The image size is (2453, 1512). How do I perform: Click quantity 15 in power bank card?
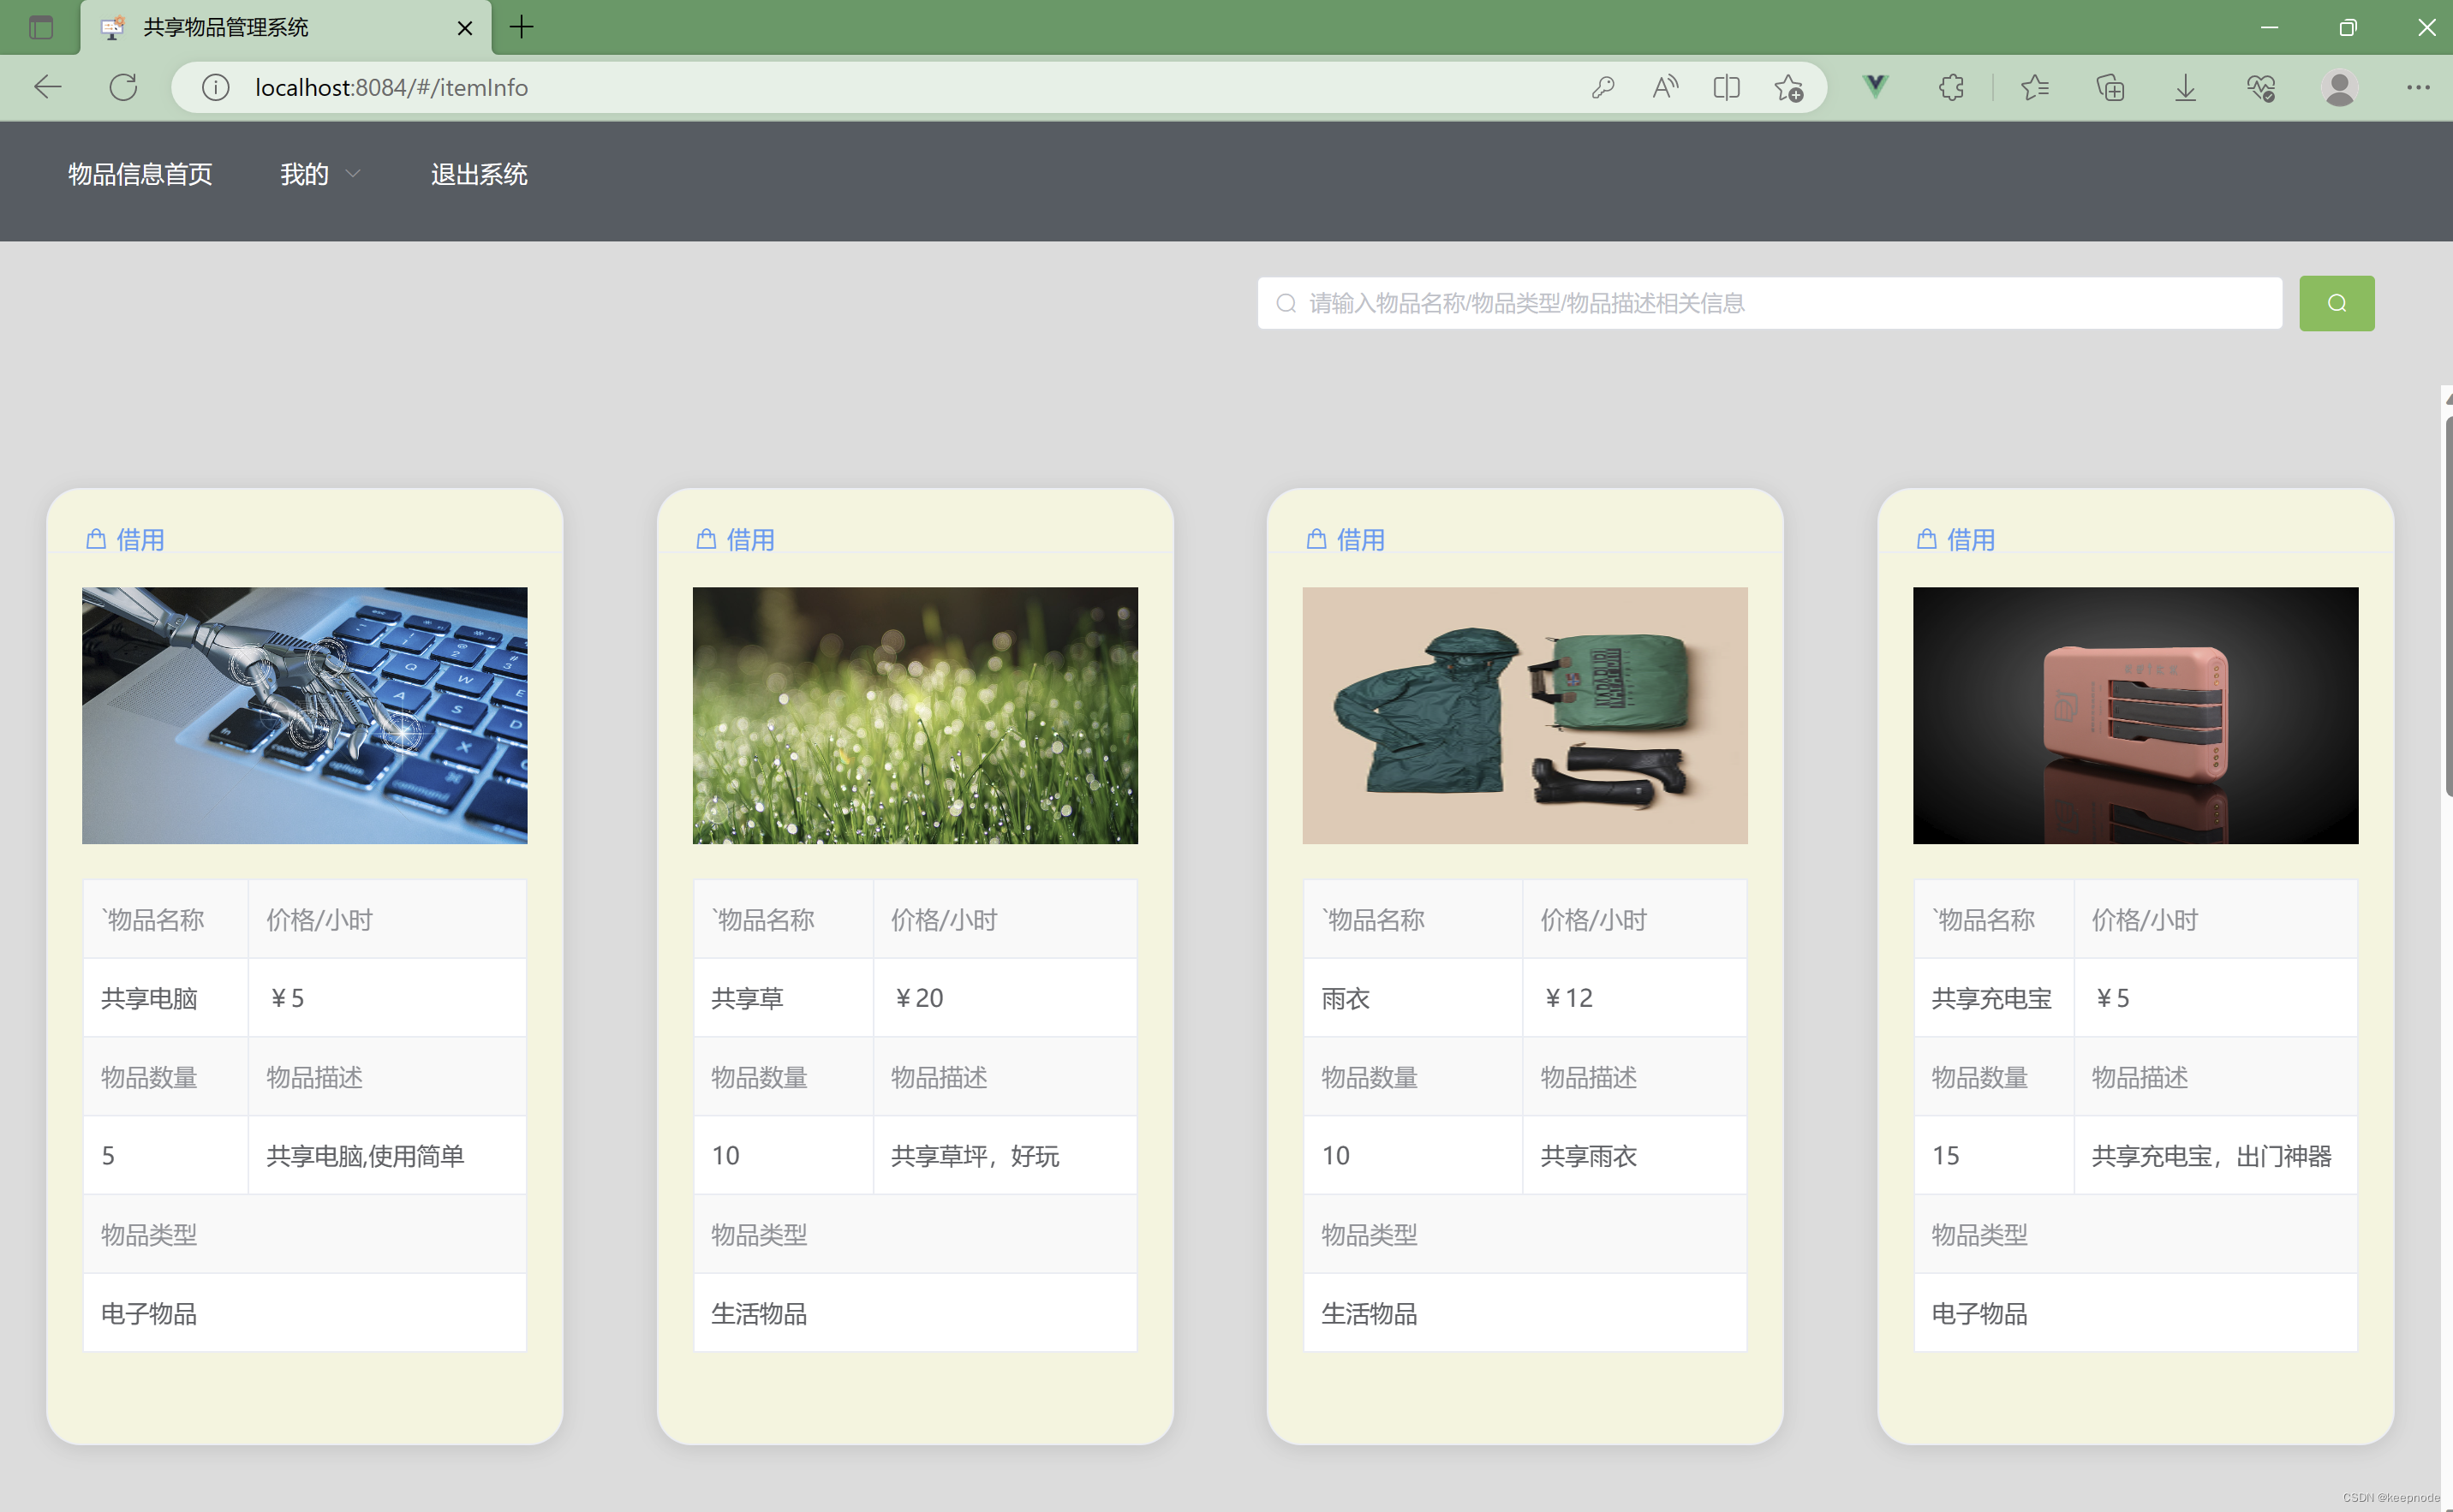[1994, 1155]
